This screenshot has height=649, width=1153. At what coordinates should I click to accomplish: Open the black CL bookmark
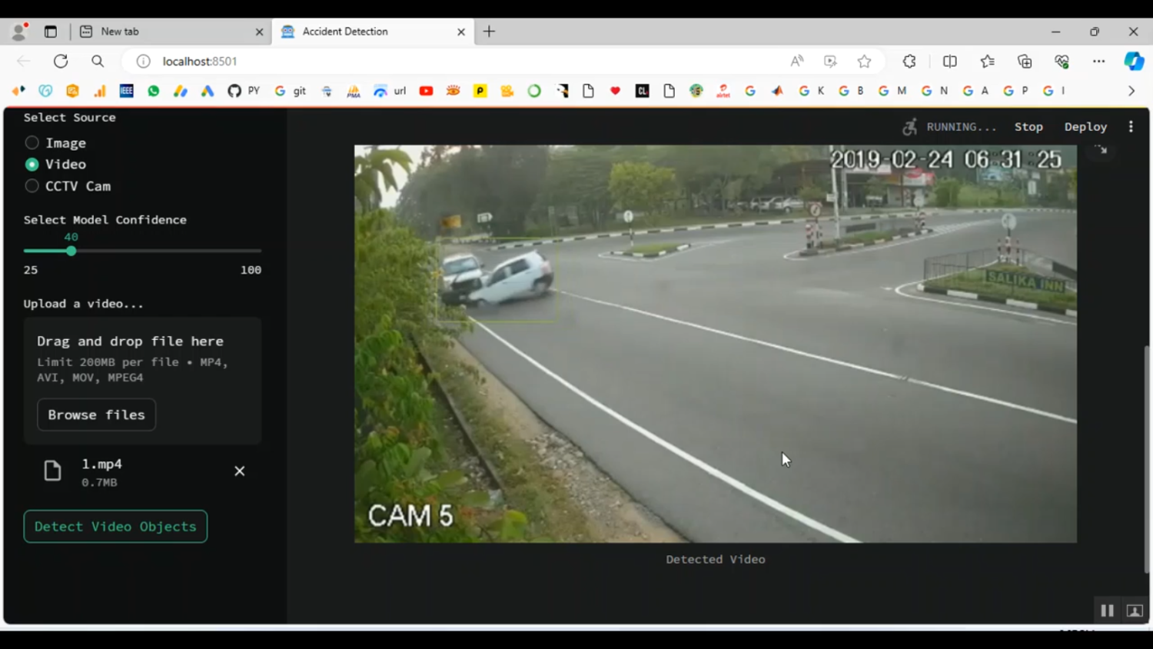tap(643, 91)
